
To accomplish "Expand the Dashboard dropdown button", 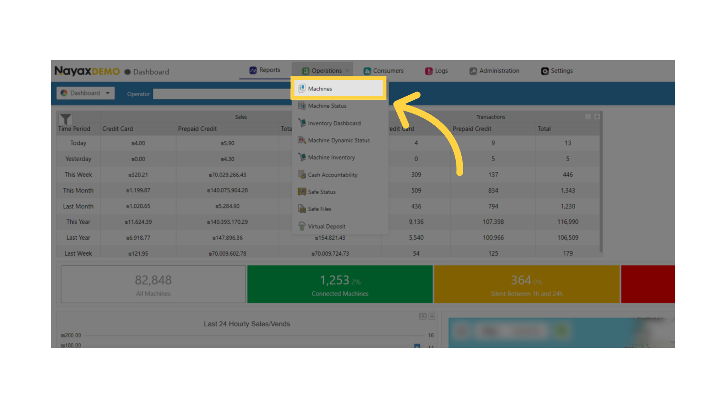I will [86, 93].
